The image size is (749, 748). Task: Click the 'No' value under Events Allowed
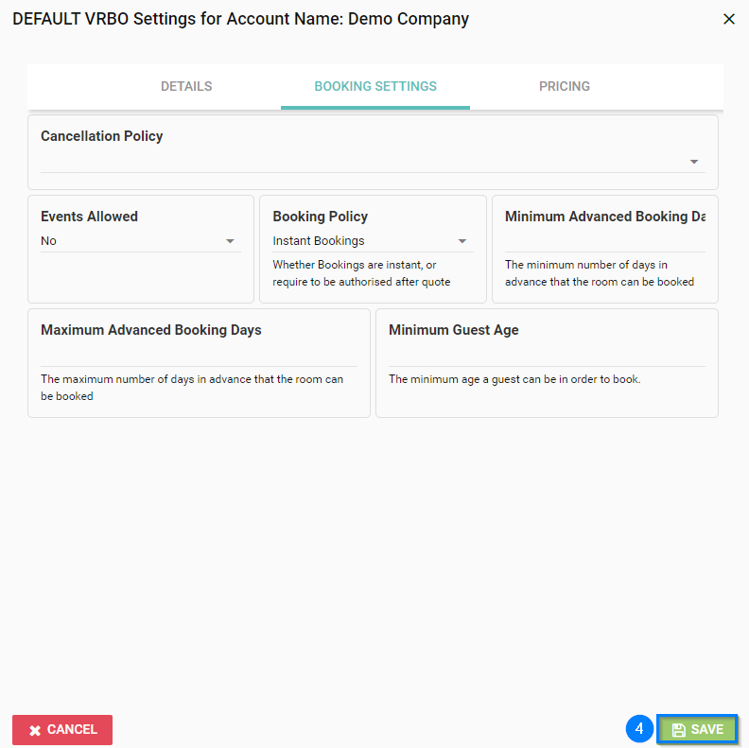pyautogui.click(x=49, y=241)
